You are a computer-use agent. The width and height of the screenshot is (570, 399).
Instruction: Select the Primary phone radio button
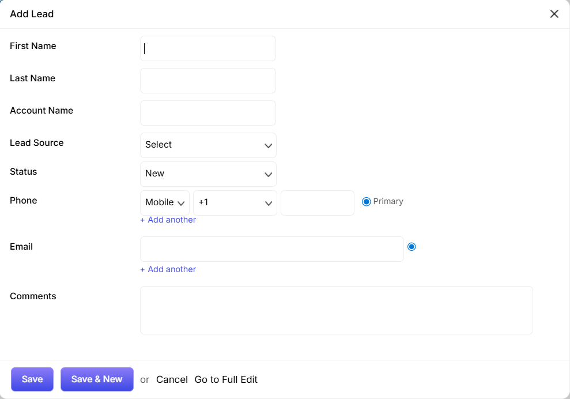click(366, 201)
